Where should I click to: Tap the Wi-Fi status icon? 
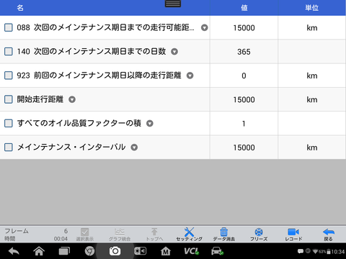click(315, 252)
